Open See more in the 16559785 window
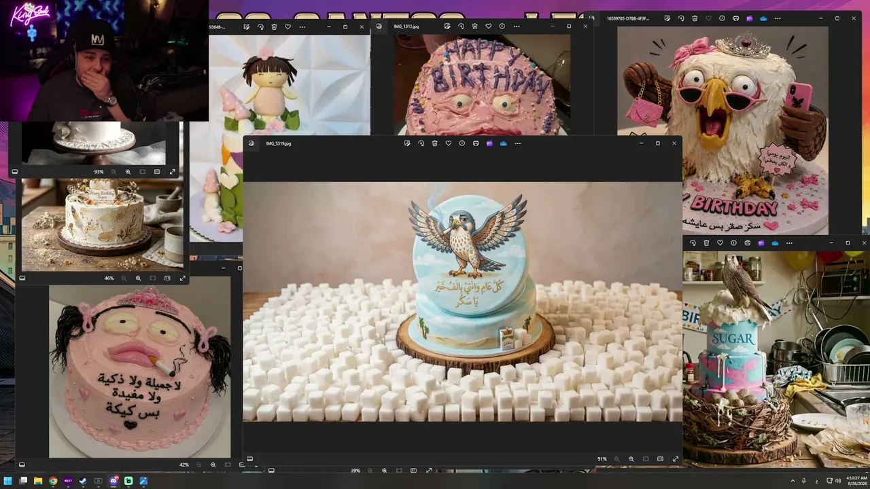 (778, 18)
